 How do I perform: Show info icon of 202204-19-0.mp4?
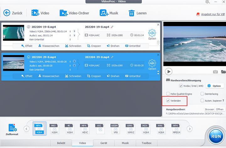coord(29,27)
